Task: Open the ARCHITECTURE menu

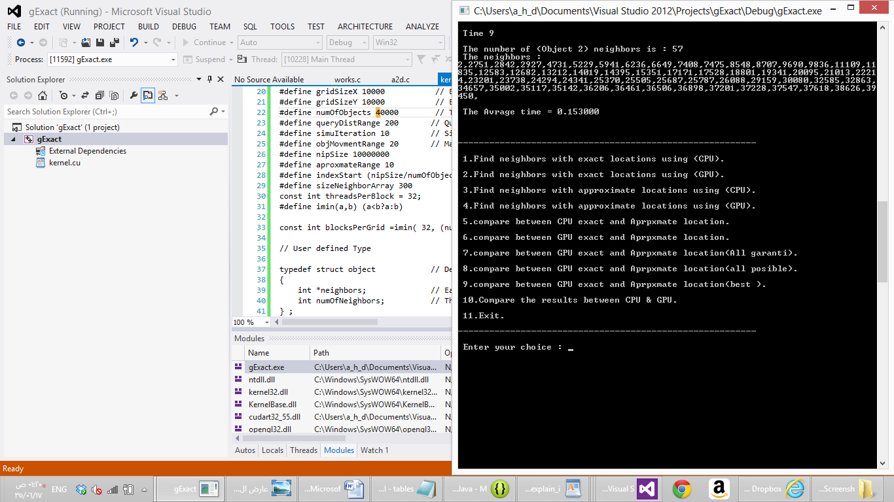Action: (365, 27)
